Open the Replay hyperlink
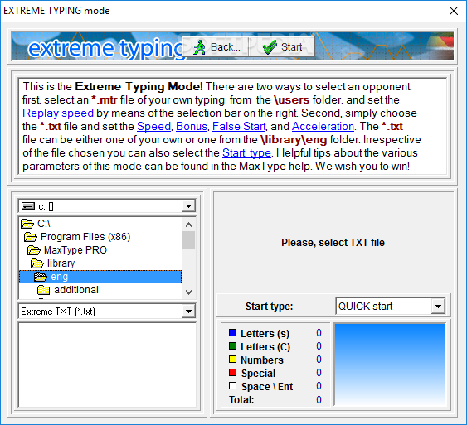The width and height of the screenshot is (467, 425). (41, 113)
